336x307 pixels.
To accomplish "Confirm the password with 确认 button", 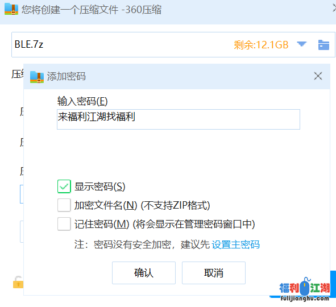I will 144,273.
